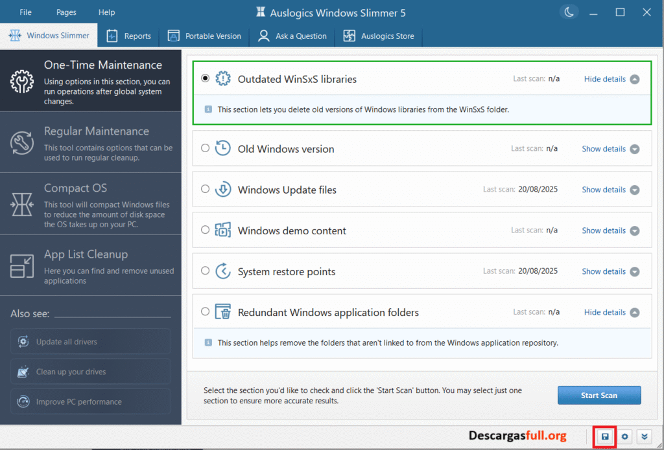Click the save results floppy disk icon
This screenshot has height=450, width=664.
(604, 436)
